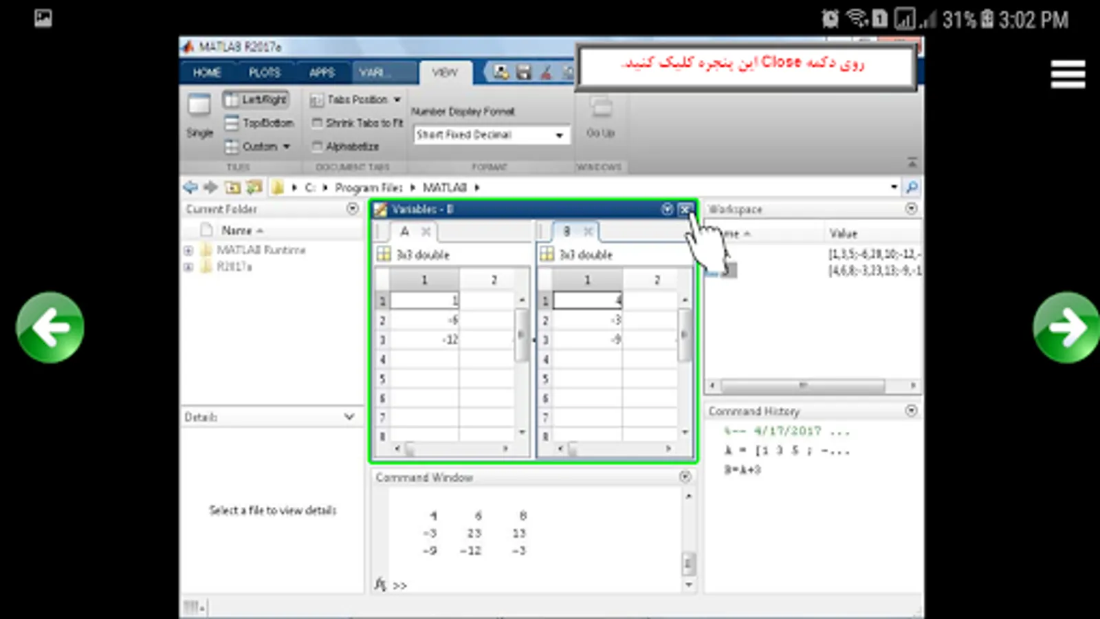Click the alarm icon in the phone status bar
Viewport: 1100px width, 619px height.
830,19
